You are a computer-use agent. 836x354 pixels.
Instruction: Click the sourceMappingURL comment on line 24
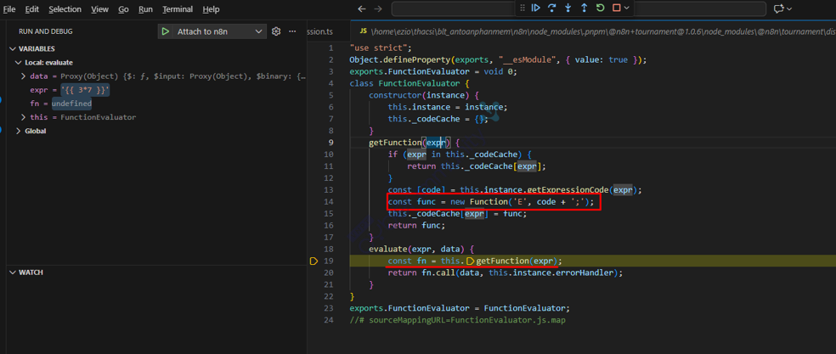(x=457, y=320)
